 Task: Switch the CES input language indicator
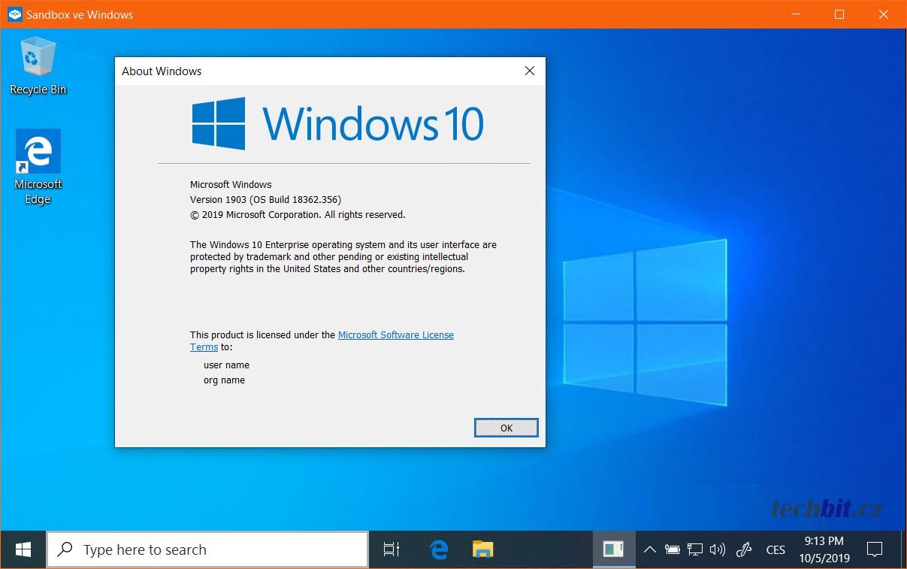coord(775,549)
